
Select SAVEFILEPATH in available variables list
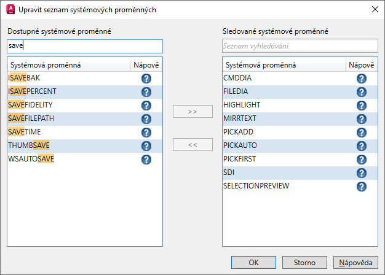click(38, 119)
